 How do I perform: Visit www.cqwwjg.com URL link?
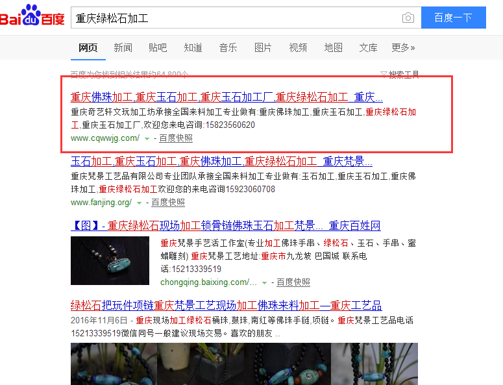(x=105, y=138)
